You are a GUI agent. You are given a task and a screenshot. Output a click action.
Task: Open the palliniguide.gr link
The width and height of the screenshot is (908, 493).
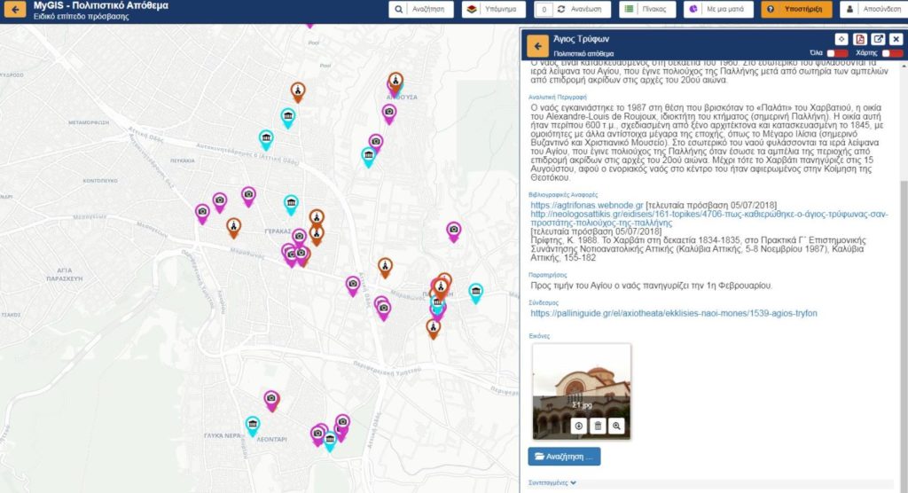(673, 313)
